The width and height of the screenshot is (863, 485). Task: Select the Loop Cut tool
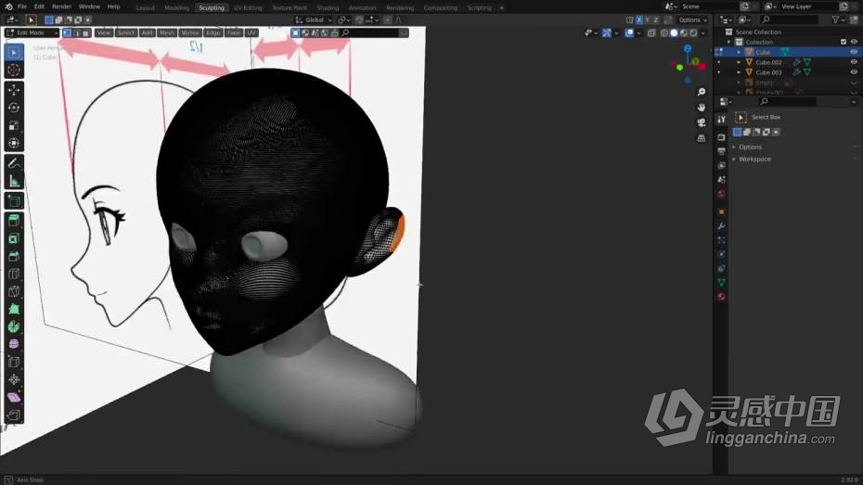point(14,274)
